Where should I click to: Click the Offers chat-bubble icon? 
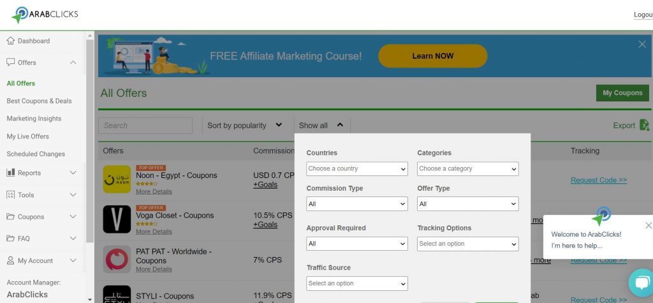click(10, 62)
